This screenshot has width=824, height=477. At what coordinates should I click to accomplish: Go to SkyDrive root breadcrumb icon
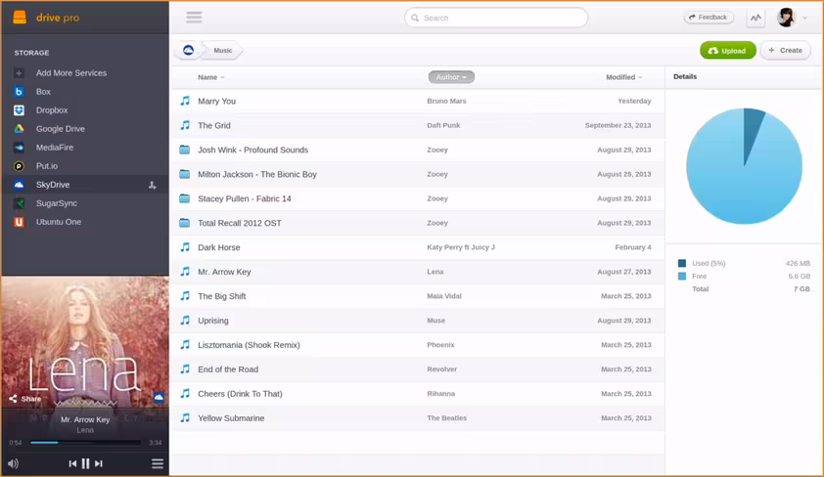(188, 51)
